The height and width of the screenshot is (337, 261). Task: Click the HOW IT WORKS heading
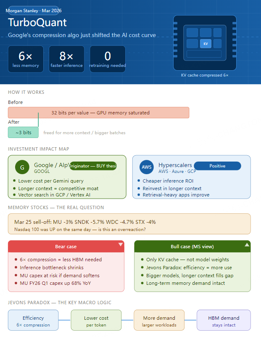(x=26, y=92)
